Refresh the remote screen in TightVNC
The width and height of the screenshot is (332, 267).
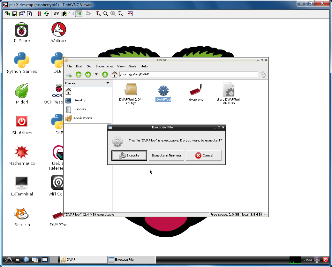(x=47, y=14)
